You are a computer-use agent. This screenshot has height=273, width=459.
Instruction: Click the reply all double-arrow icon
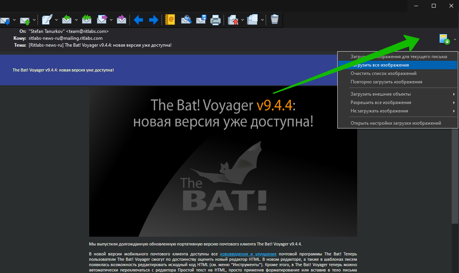tap(87, 19)
